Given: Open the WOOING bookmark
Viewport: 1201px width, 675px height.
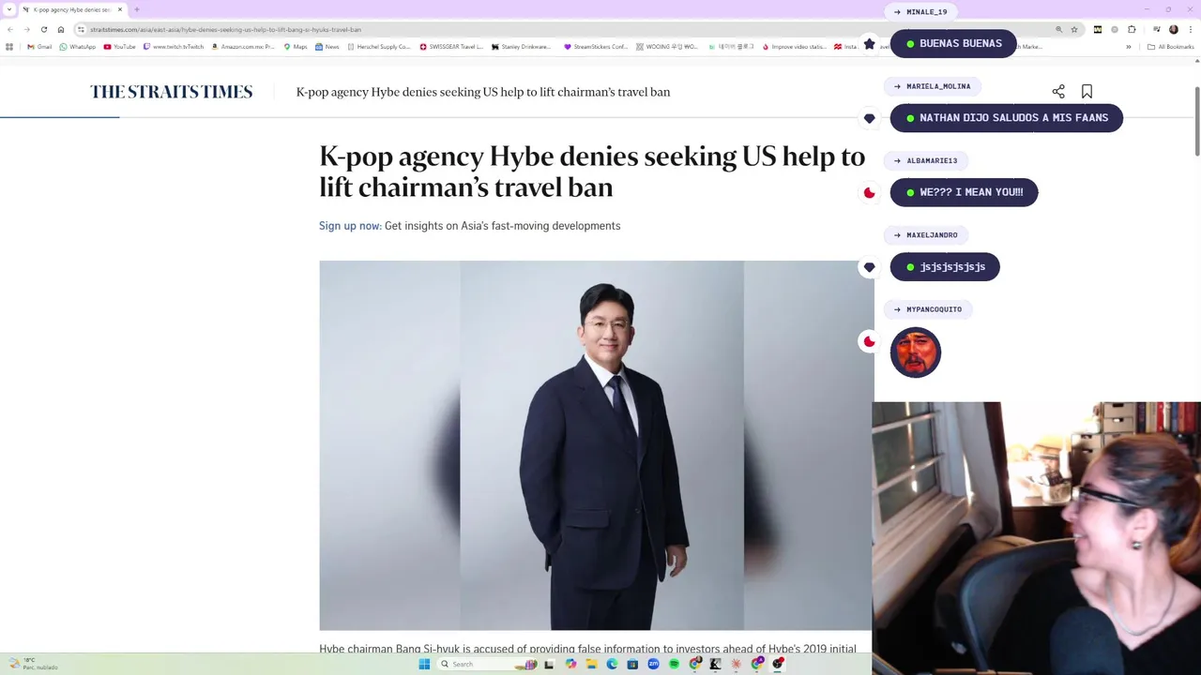Looking at the screenshot, I should pos(667,47).
